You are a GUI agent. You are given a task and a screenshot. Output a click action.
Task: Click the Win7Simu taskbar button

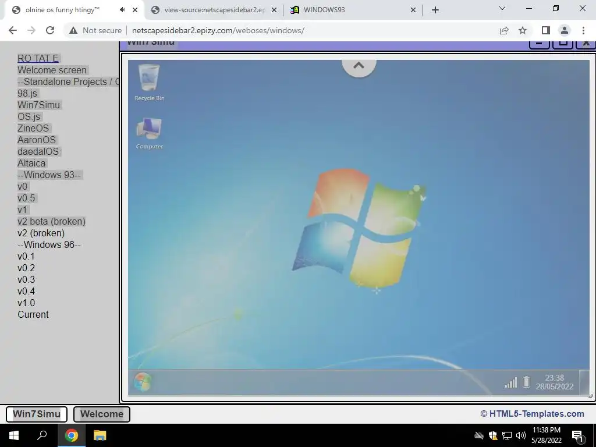tap(37, 414)
